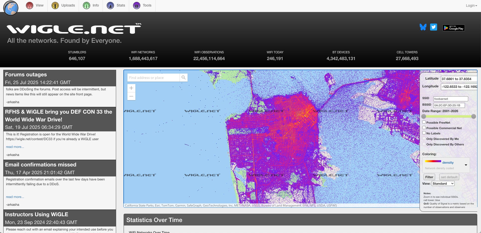Image resolution: width=481 pixels, height=233 pixels.
Task: Click the Email confirmations missed headline
Action: [41, 165]
